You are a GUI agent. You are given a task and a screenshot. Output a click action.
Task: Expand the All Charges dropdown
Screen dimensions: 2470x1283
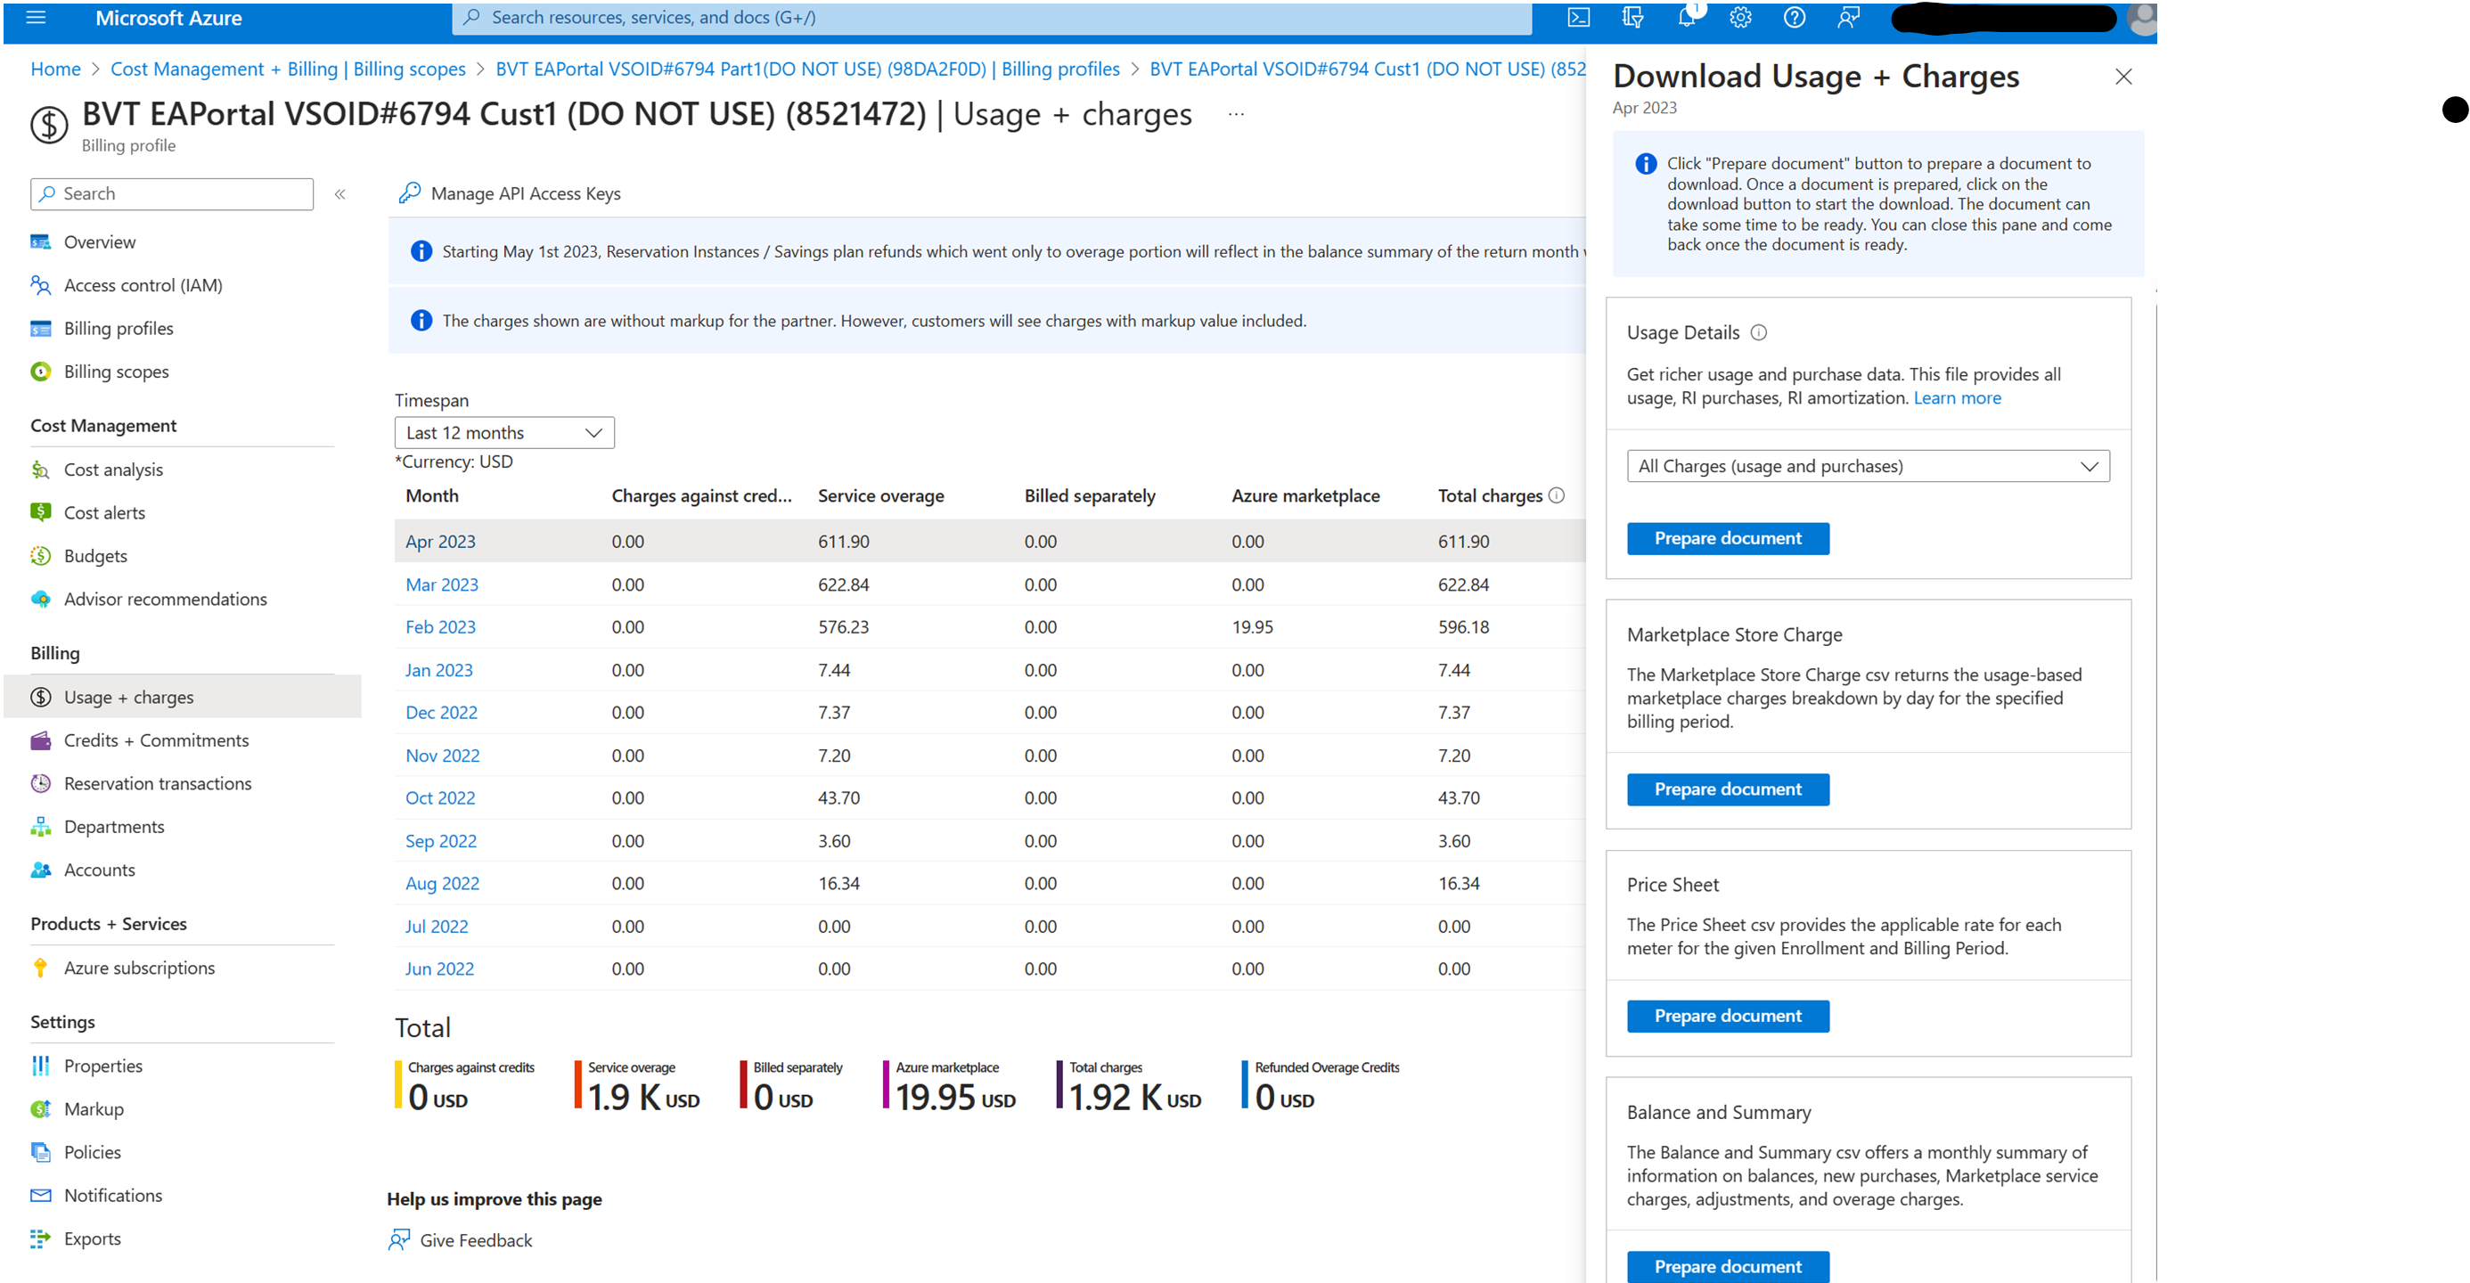tap(1868, 466)
